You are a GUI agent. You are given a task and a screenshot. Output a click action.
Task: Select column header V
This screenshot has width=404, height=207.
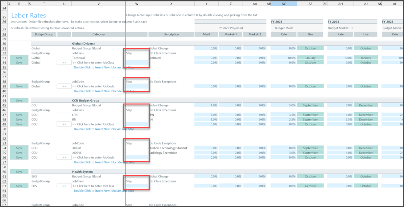98,4
